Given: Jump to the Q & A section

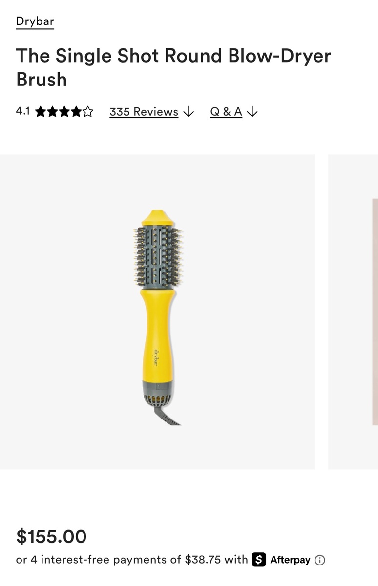Looking at the screenshot, I should (226, 112).
